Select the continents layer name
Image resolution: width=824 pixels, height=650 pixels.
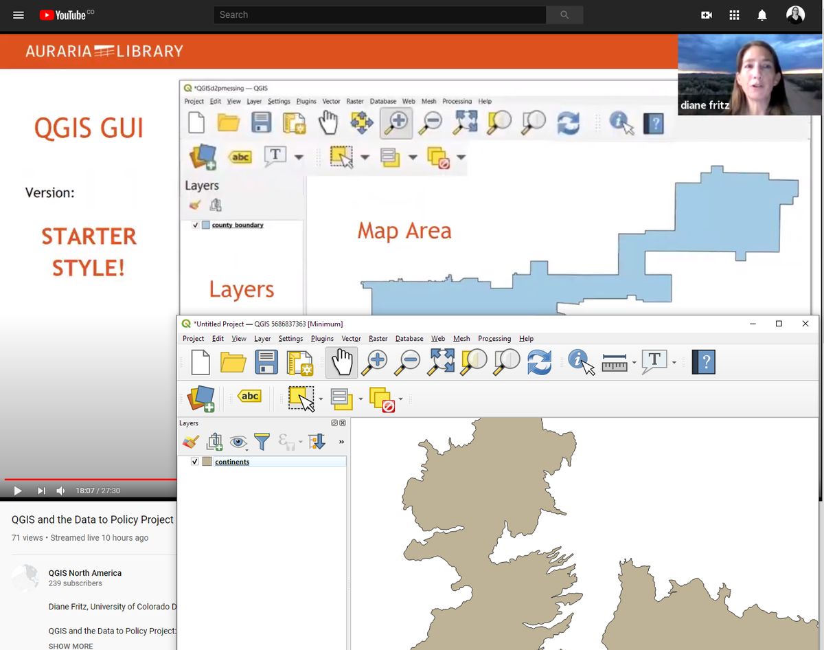(232, 462)
